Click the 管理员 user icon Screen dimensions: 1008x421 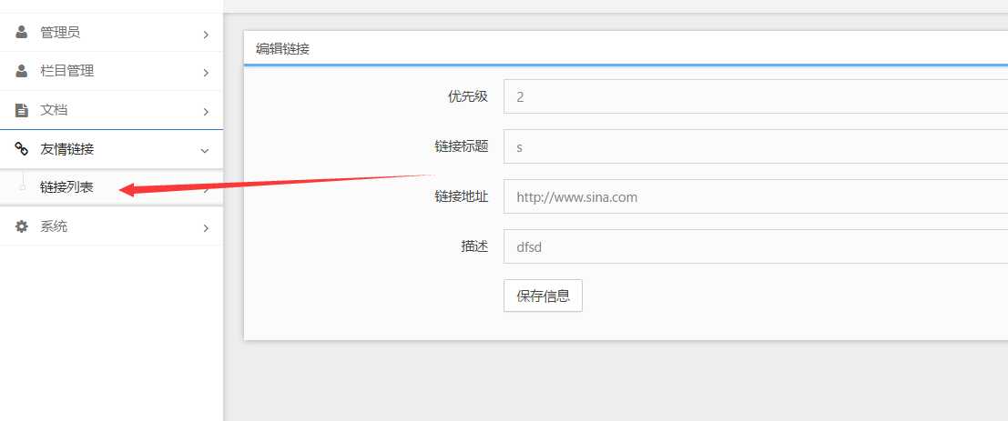[x=21, y=32]
